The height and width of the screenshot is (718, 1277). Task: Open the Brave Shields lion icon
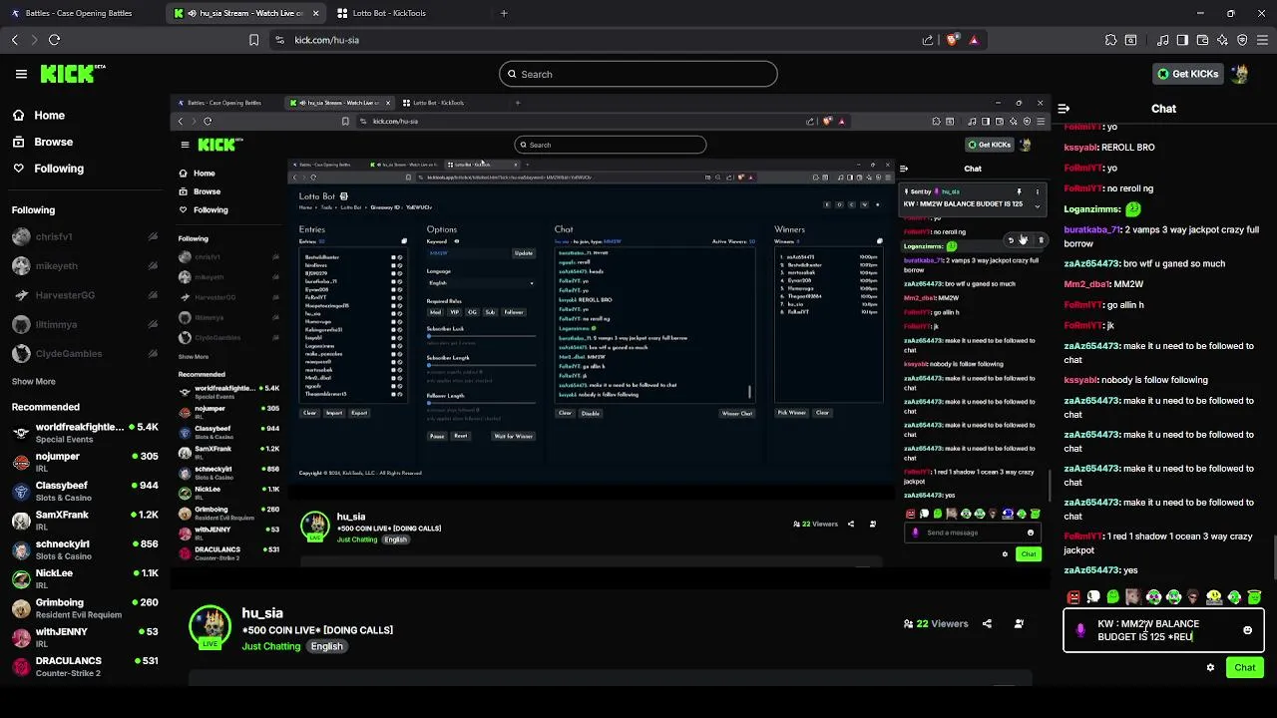click(x=953, y=40)
